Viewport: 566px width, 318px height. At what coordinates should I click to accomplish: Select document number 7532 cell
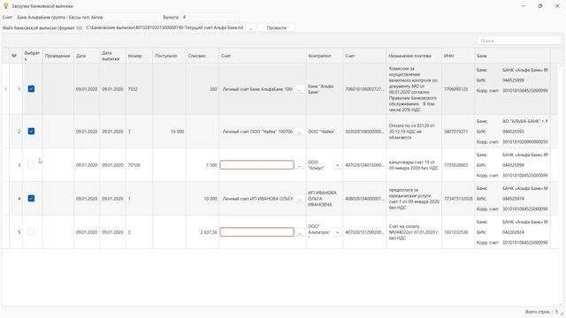[139, 89]
